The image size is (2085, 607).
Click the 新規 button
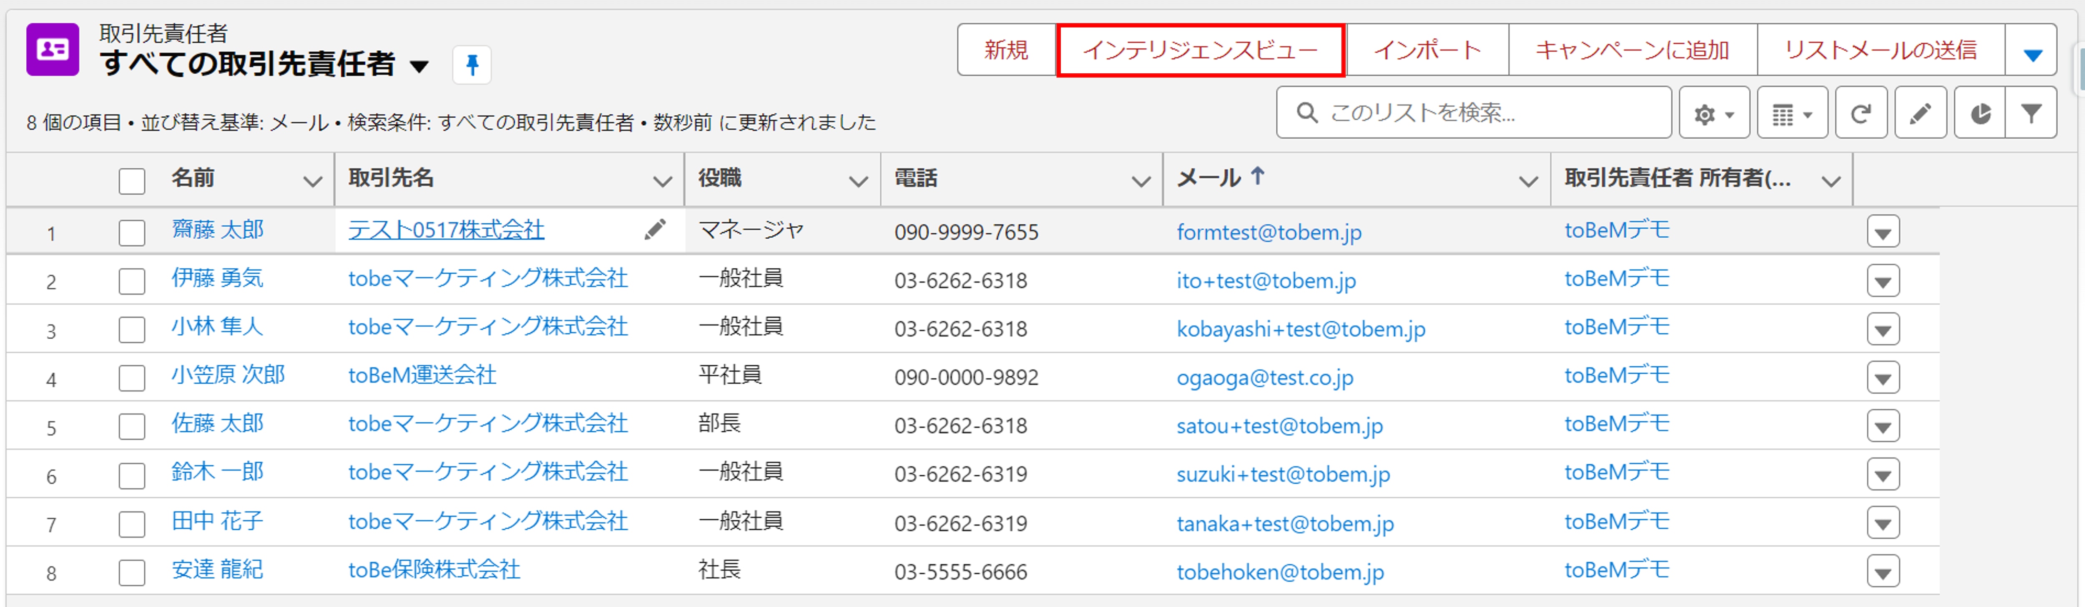point(1006,50)
